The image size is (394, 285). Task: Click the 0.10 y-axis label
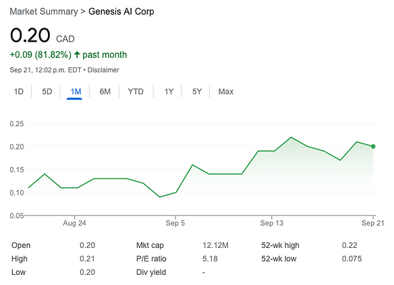tap(17, 193)
